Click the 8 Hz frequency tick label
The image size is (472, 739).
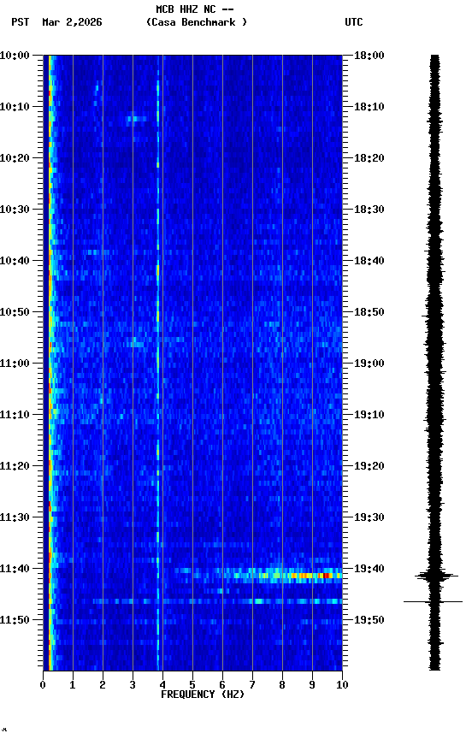(x=282, y=685)
